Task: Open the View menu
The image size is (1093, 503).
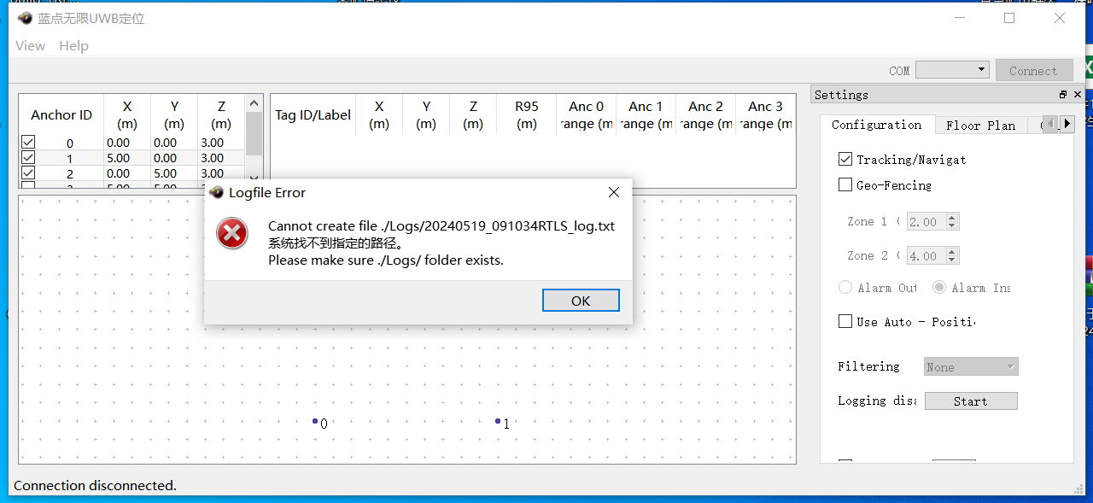Action: [x=30, y=46]
